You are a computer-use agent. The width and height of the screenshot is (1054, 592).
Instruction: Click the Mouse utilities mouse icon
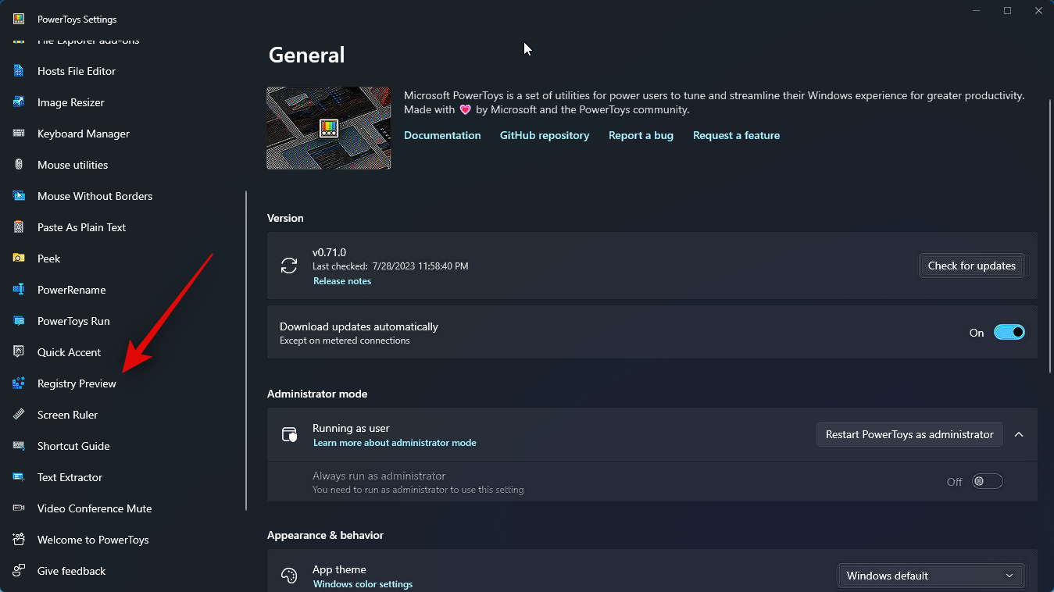pyautogui.click(x=19, y=165)
